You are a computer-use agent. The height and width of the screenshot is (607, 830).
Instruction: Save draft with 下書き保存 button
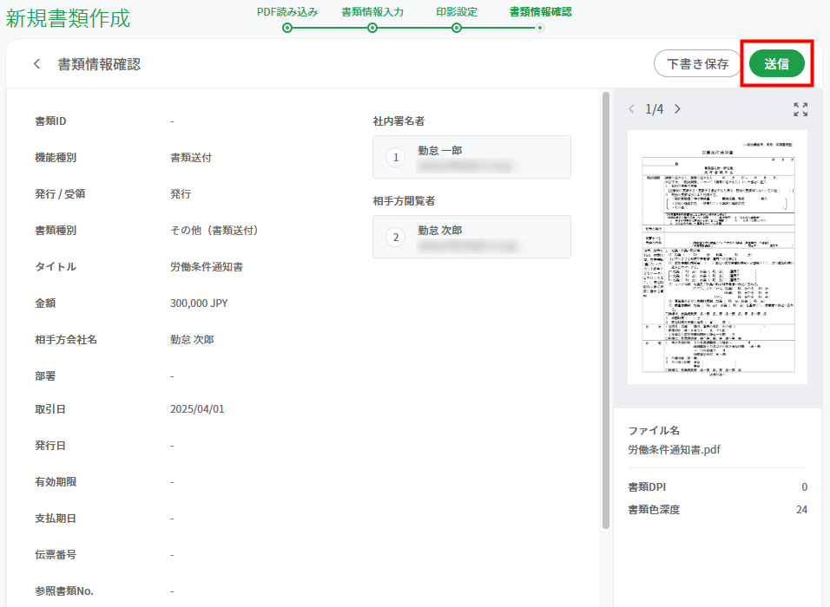pos(697,64)
